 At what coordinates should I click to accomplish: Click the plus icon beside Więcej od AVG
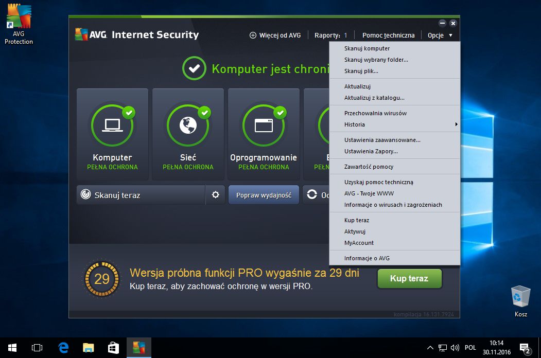(x=253, y=35)
